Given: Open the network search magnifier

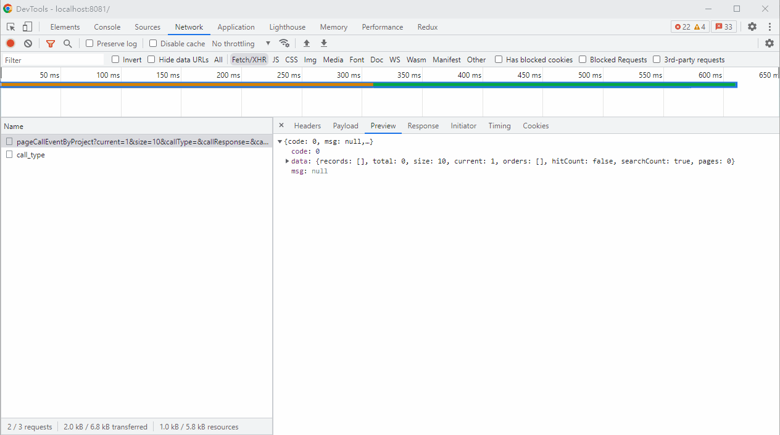Looking at the screenshot, I should [68, 43].
